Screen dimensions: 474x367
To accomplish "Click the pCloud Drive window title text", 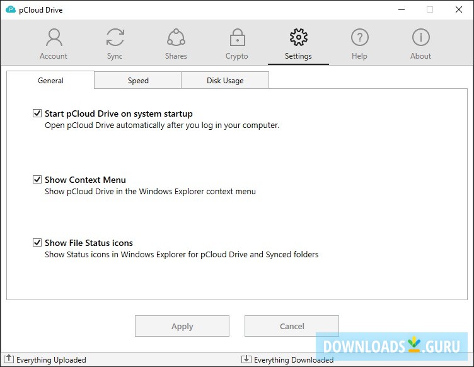I will click(x=40, y=10).
